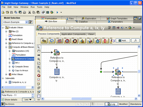
Task: Select the Loop component icon
Action: (52, 41)
